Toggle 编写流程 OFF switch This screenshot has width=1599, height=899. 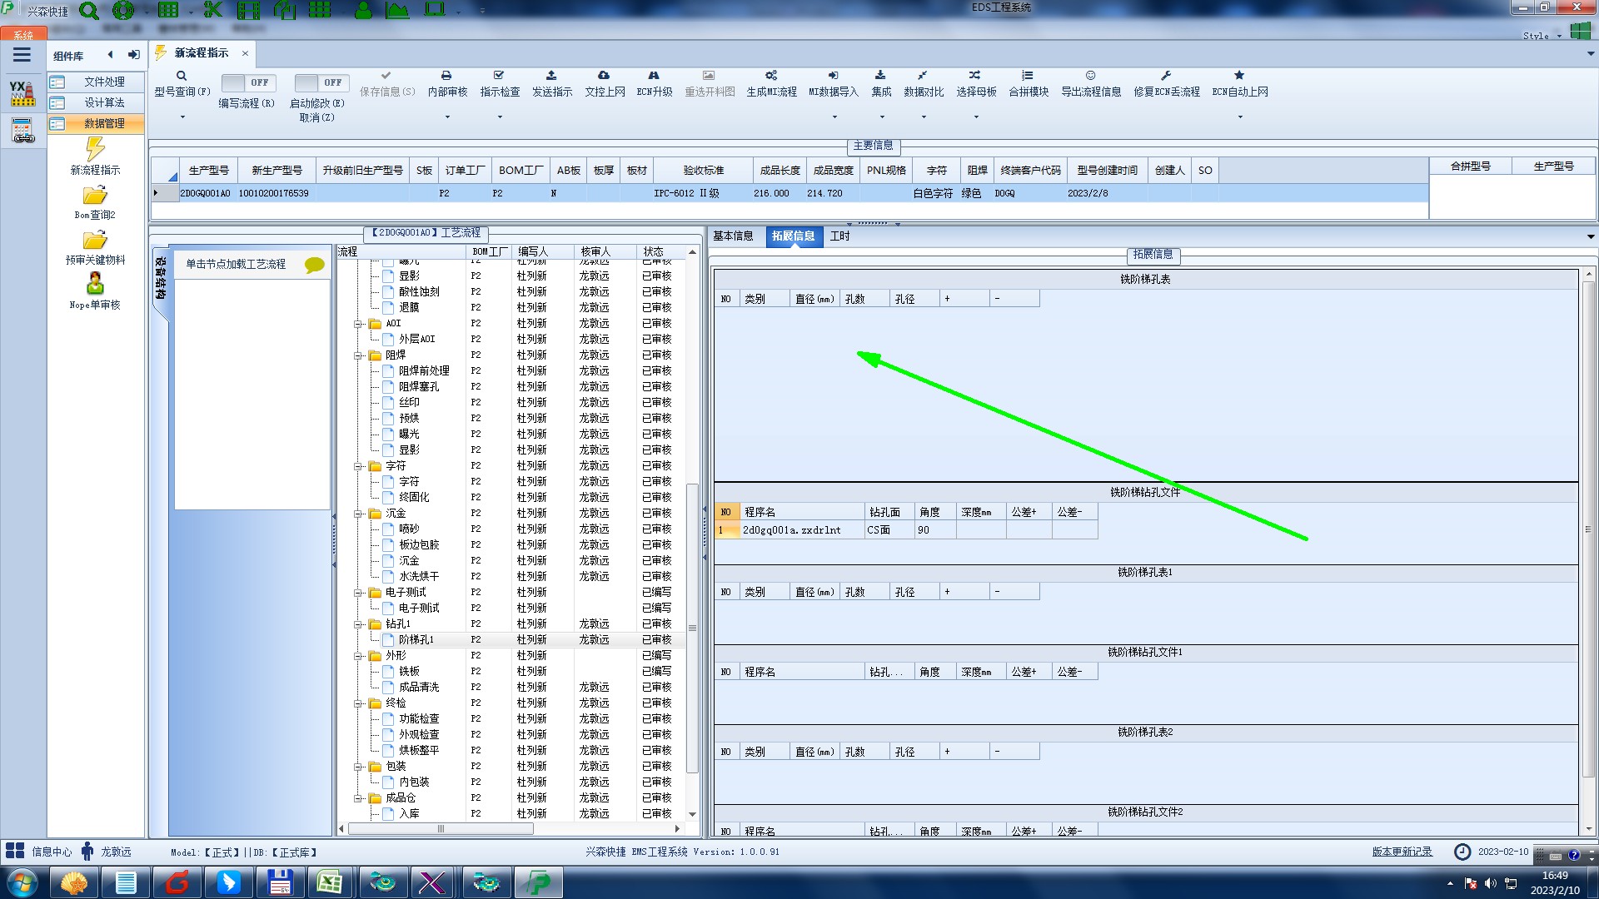coord(248,82)
